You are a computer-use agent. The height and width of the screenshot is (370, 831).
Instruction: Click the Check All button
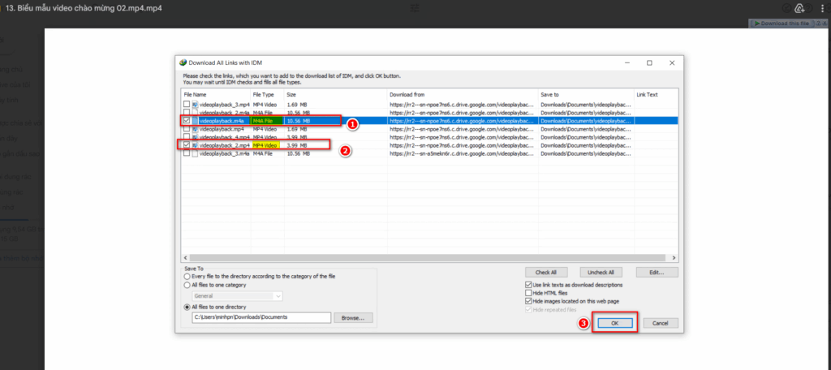[x=546, y=273]
